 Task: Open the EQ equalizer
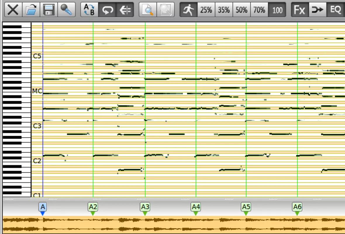[x=336, y=10]
